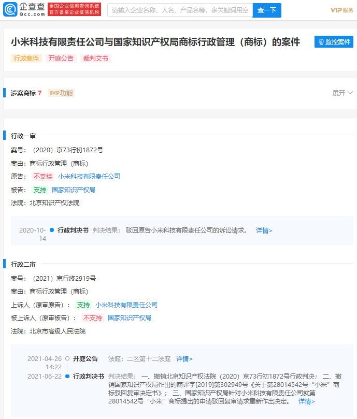The width and height of the screenshot is (357, 419).
Task: Expand the 涉案商标 section with 展开
Action: (x=342, y=93)
